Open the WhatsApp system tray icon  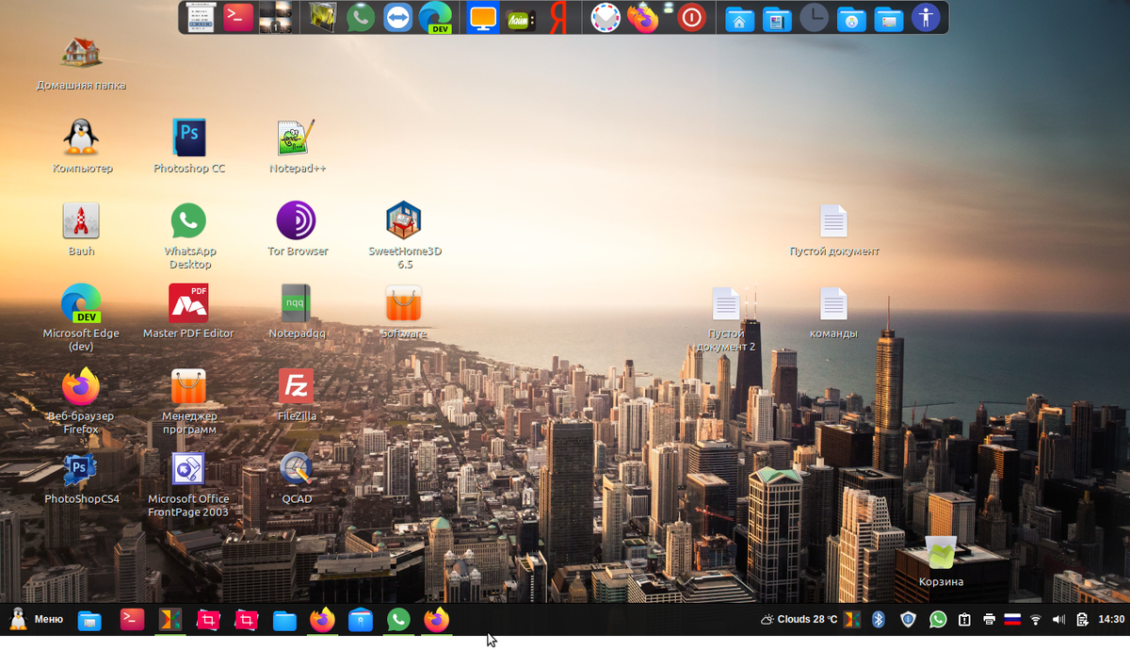tap(938, 619)
